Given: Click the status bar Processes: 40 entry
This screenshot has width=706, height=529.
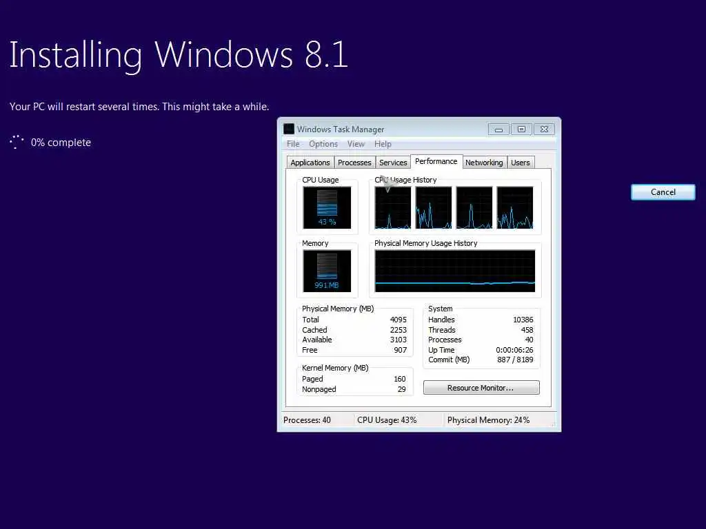Looking at the screenshot, I should click(307, 420).
